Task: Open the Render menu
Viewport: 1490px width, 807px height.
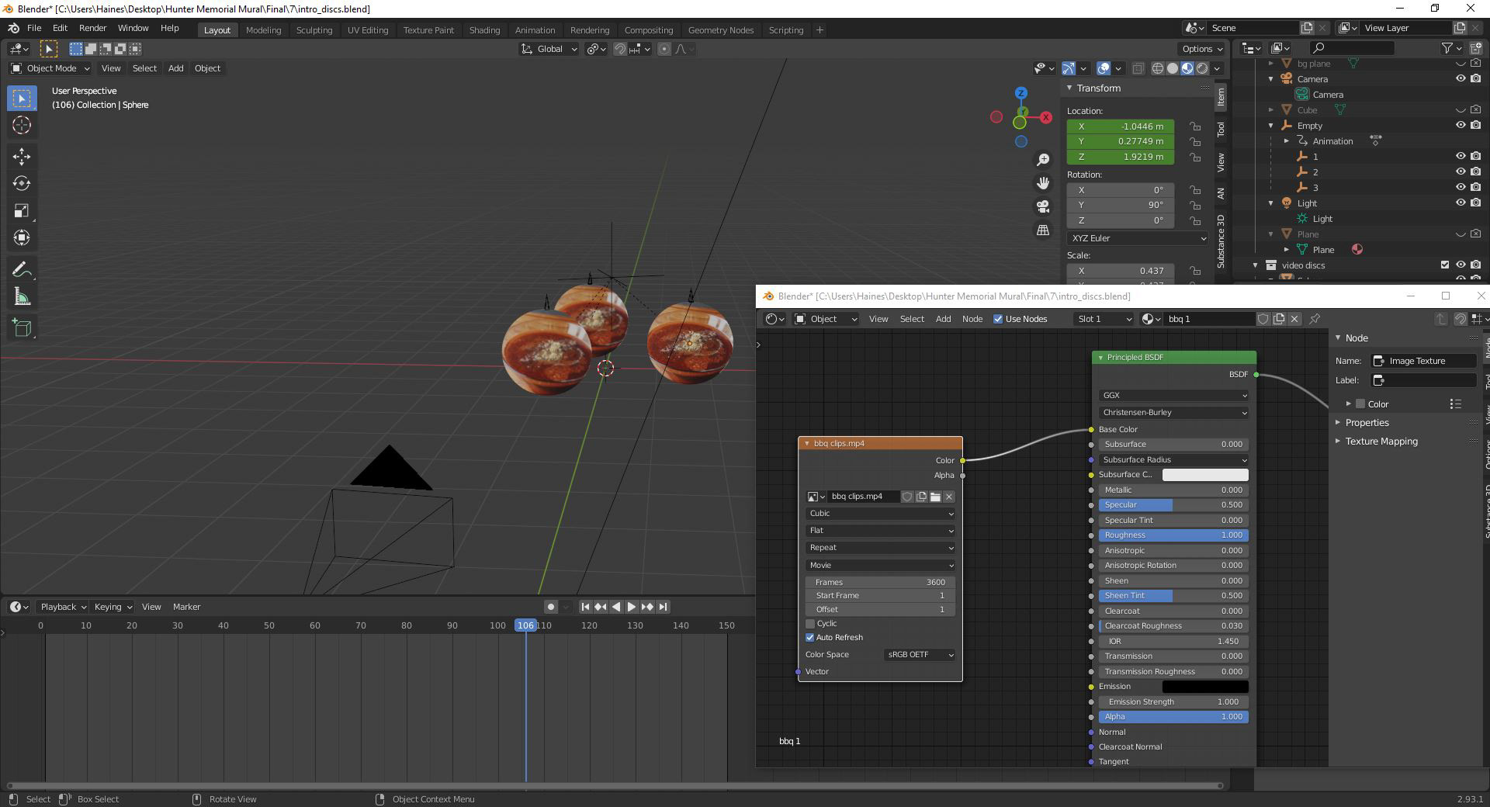Action: click(92, 28)
